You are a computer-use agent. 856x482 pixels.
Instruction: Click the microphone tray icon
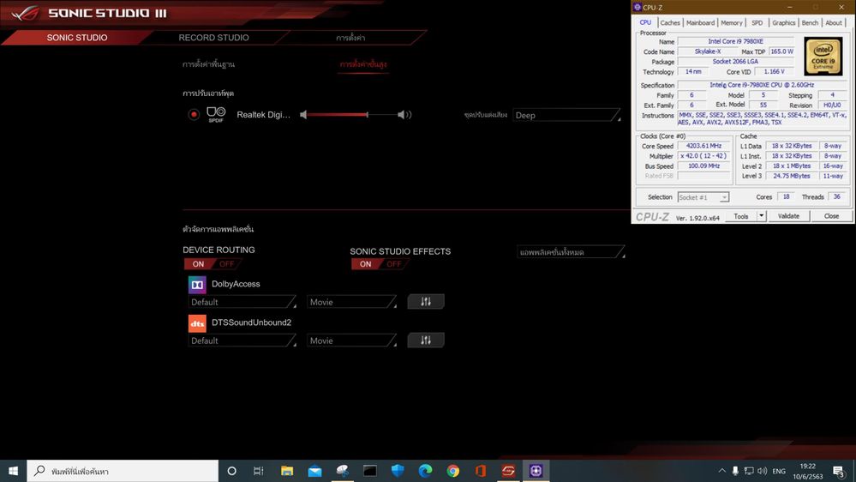735,471
